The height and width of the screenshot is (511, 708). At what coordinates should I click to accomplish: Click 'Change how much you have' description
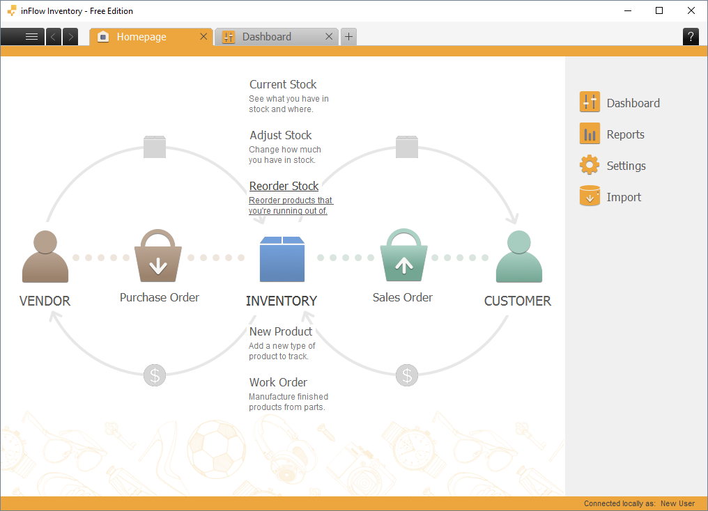[x=285, y=155]
